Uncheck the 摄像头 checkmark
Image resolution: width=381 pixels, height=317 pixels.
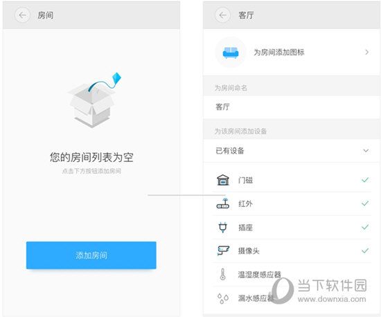tap(365, 251)
